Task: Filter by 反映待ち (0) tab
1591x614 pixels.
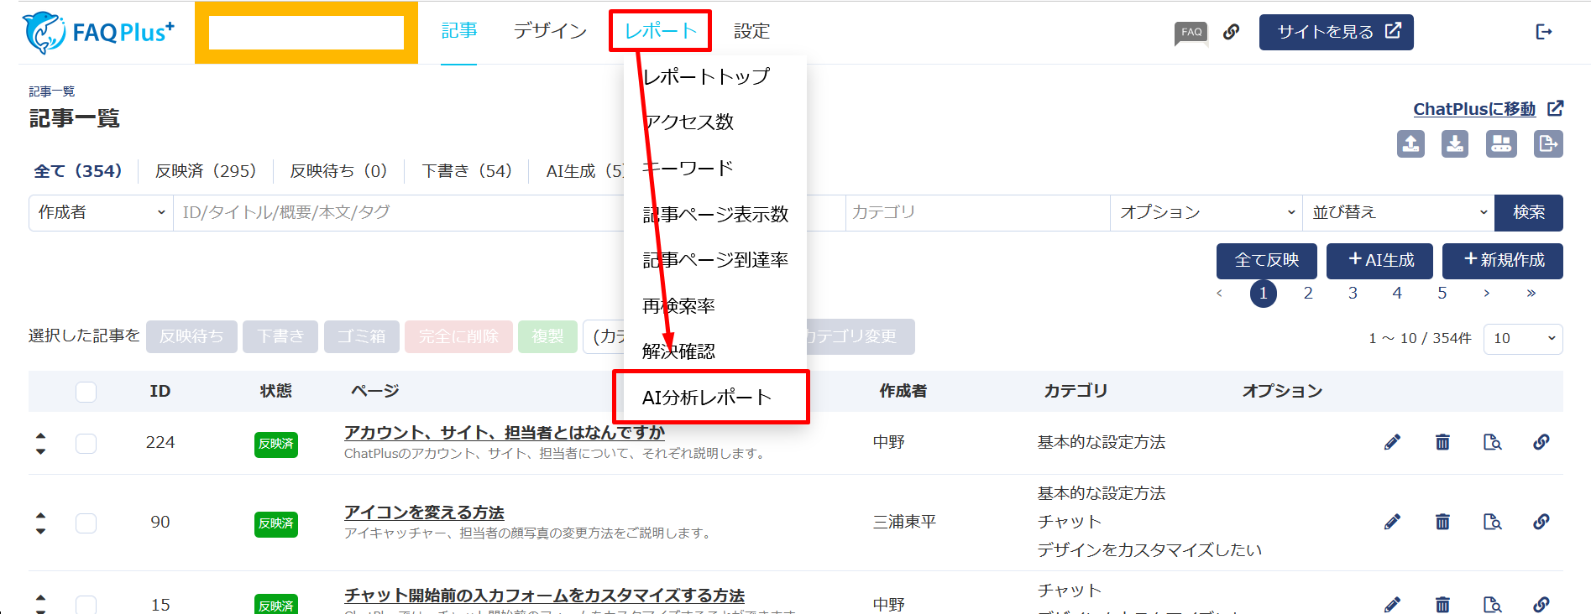Action: [x=338, y=171]
